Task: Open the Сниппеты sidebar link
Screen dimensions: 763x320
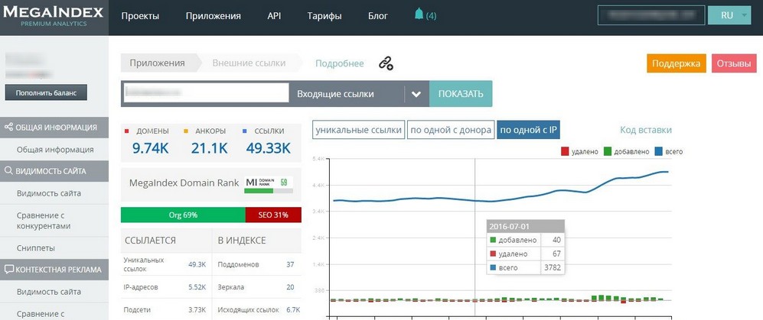Action: [35, 248]
